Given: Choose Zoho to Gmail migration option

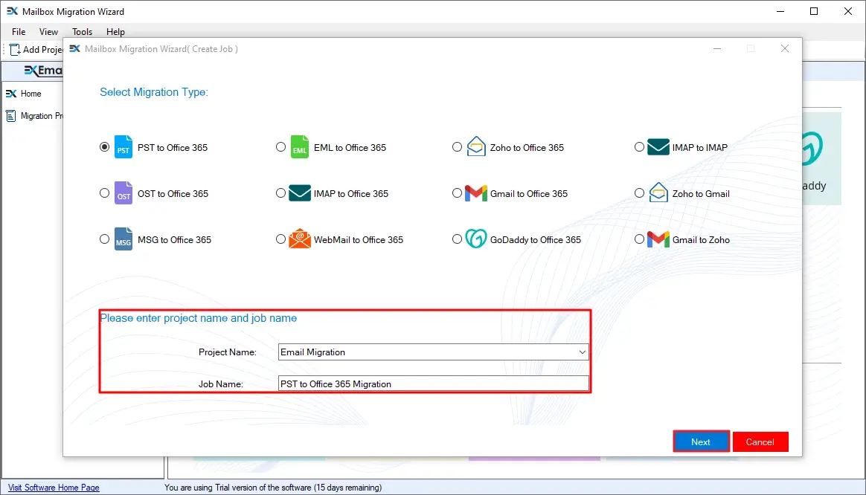Looking at the screenshot, I should click(x=639, y=192).
